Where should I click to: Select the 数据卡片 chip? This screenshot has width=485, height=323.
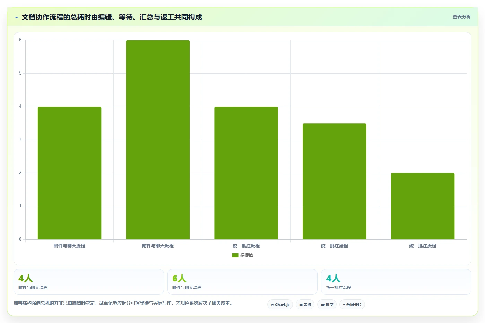click(352, 305)
